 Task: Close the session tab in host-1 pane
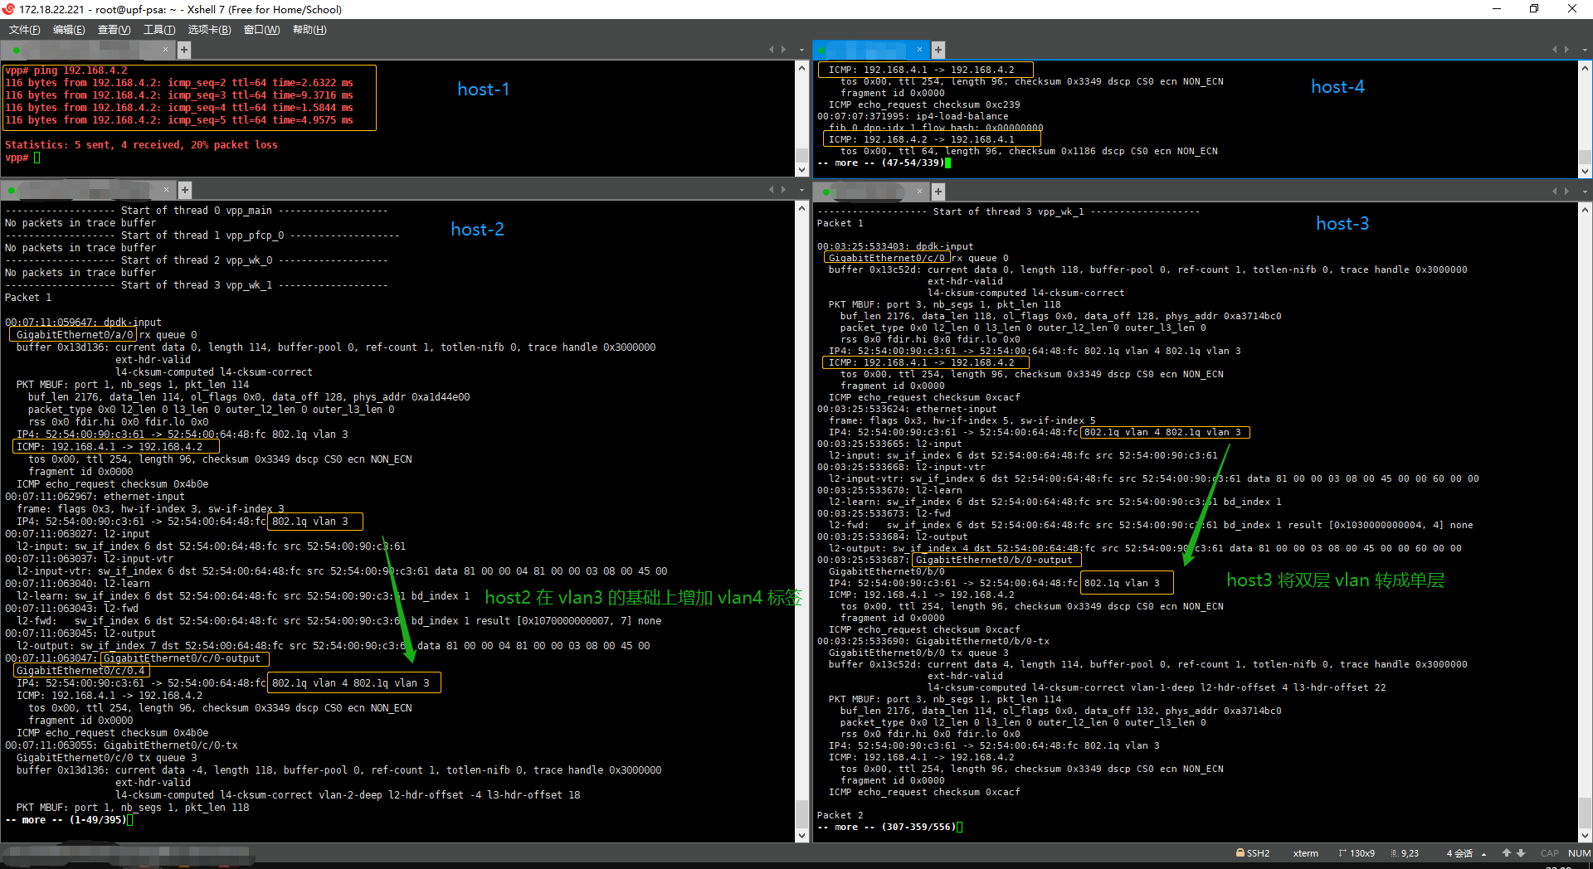165,50
